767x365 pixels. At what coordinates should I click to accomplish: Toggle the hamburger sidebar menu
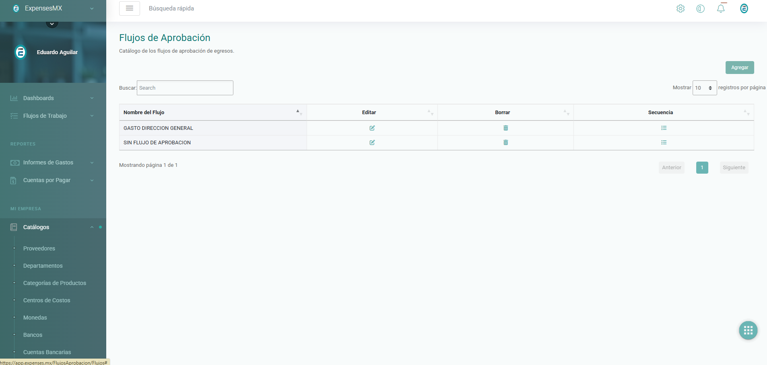pos(130,8)
